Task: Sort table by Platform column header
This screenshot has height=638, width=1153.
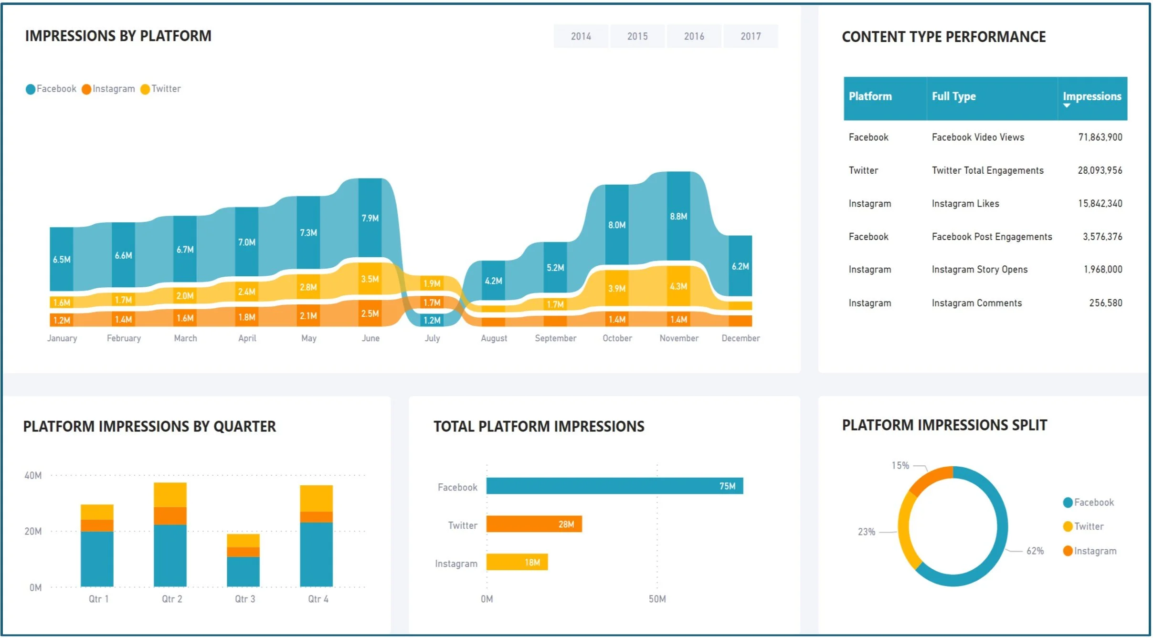Action: [x=870, y=96]
